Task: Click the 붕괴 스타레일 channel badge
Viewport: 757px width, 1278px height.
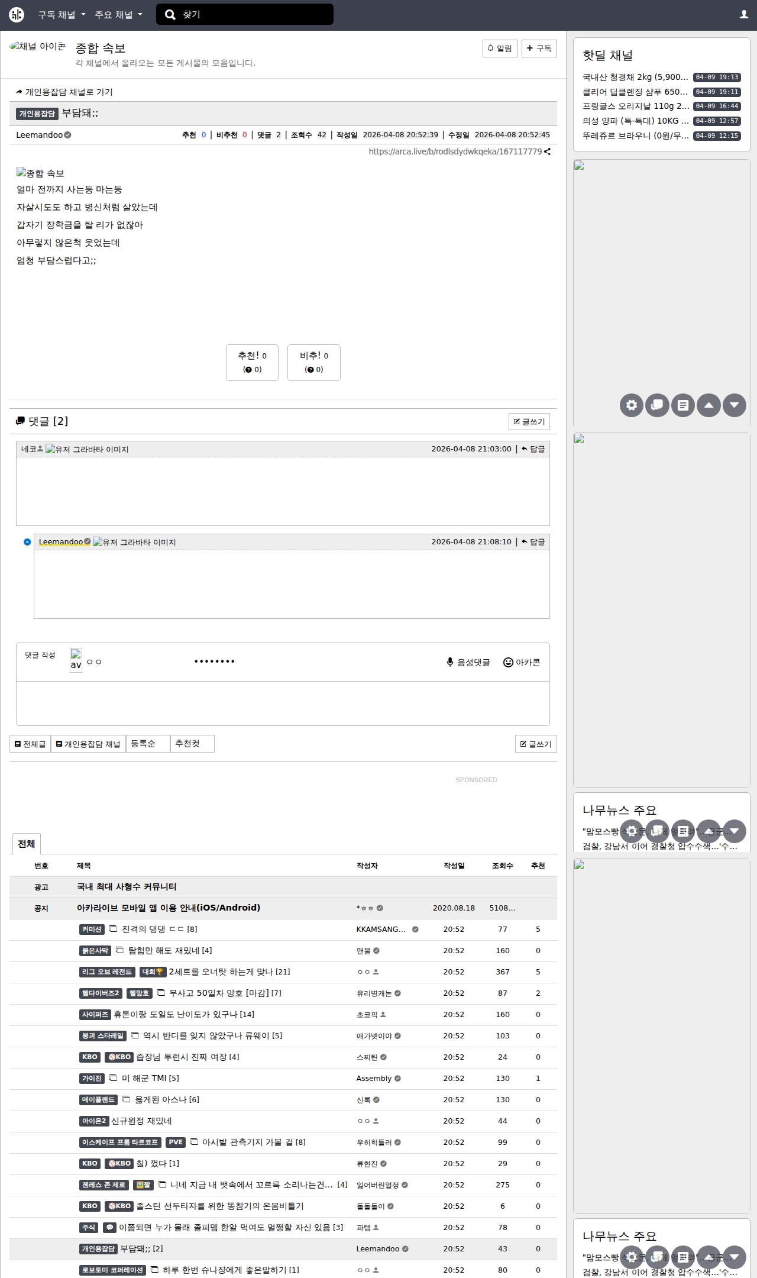Action: [103, 1035]
